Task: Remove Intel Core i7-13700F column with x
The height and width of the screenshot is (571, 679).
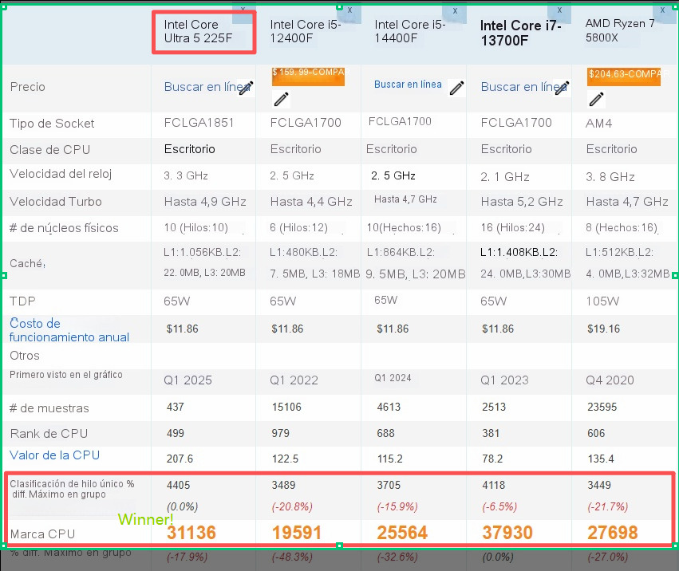Action: (559, 10)
